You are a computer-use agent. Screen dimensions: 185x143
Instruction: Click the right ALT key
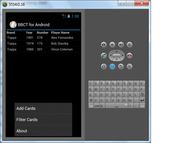(x=142, y=106)
